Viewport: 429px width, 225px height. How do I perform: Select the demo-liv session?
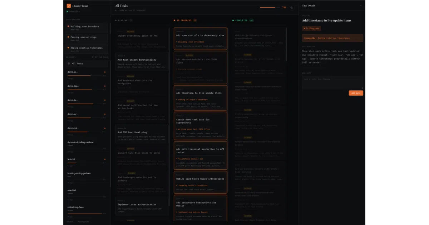tap(87, 103)
